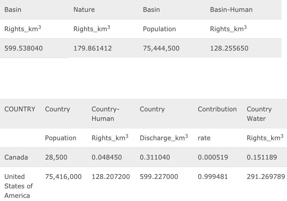Click the misspelled Popuation subheader cell
The width and height of the screenshot is (287, 201).
pos(60,138)
